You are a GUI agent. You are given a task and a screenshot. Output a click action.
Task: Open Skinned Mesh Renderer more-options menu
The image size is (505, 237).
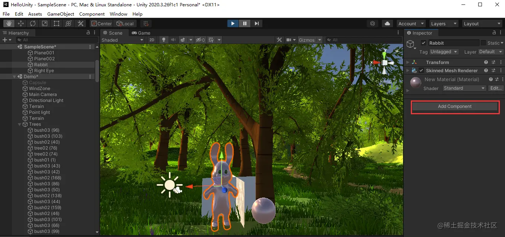(501, 71)
